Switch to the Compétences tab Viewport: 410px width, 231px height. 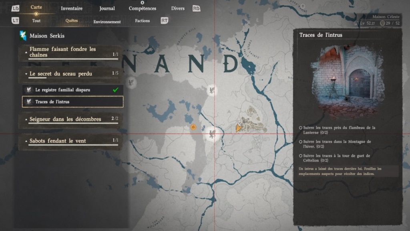(143, 8)
